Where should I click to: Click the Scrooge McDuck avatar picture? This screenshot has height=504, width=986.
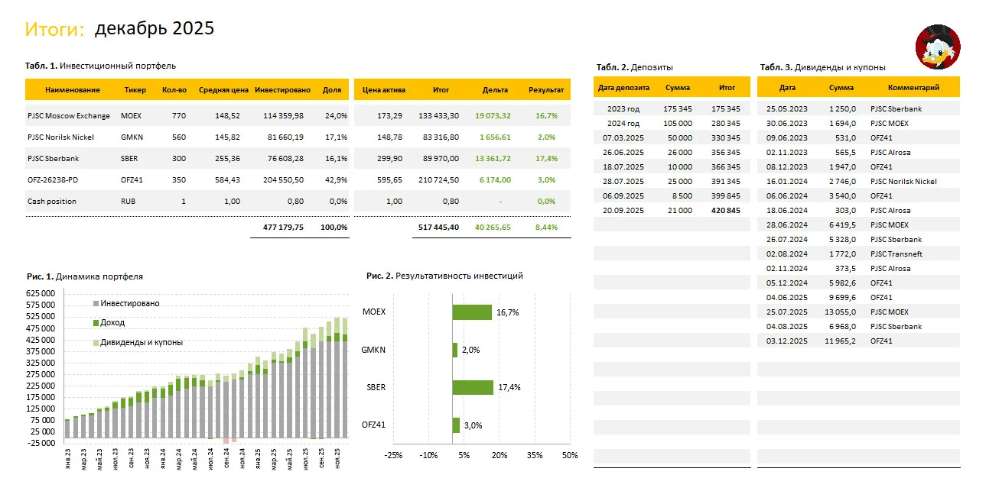click(x=938, y=47)
